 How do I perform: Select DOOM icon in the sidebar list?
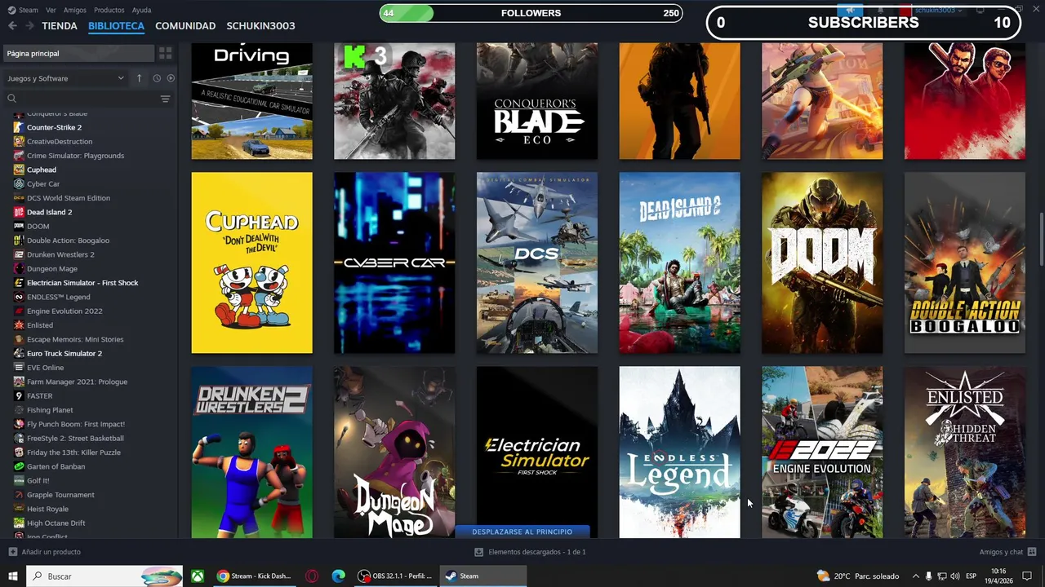pyautogui.click(x=19, y=226)
